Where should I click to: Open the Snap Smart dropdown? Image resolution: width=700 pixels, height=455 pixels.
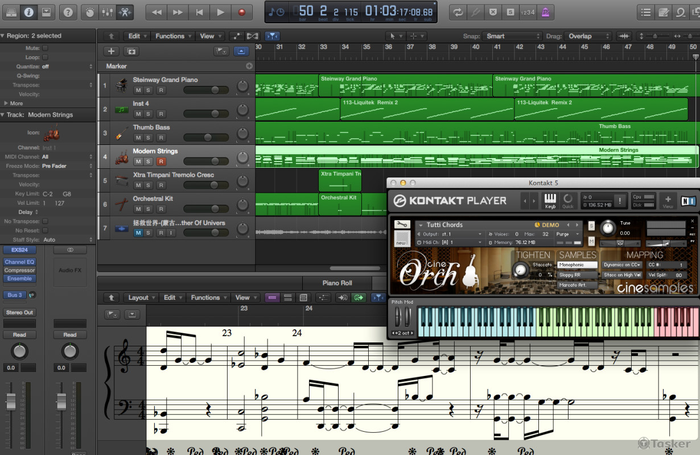tap(512, 36)
